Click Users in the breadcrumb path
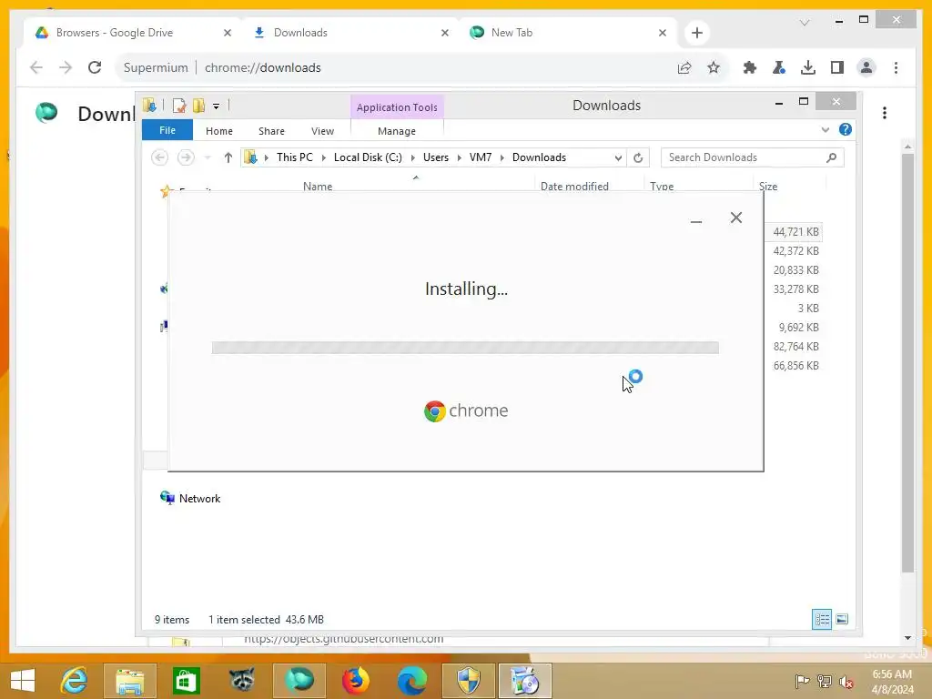 pyautogui.click(x=436, y=157)
